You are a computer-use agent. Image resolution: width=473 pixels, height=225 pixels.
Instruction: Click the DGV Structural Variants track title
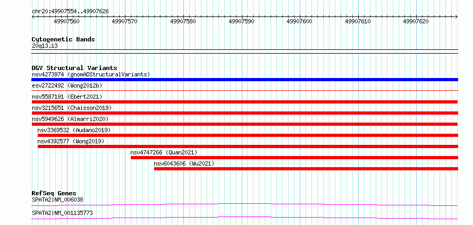(x=74, y=68)
